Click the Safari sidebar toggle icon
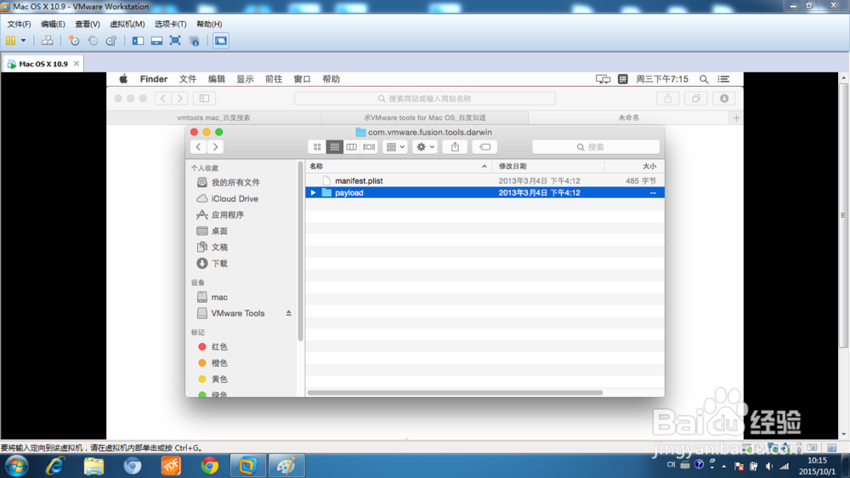 pyautogui.click(x=204, y=98)
